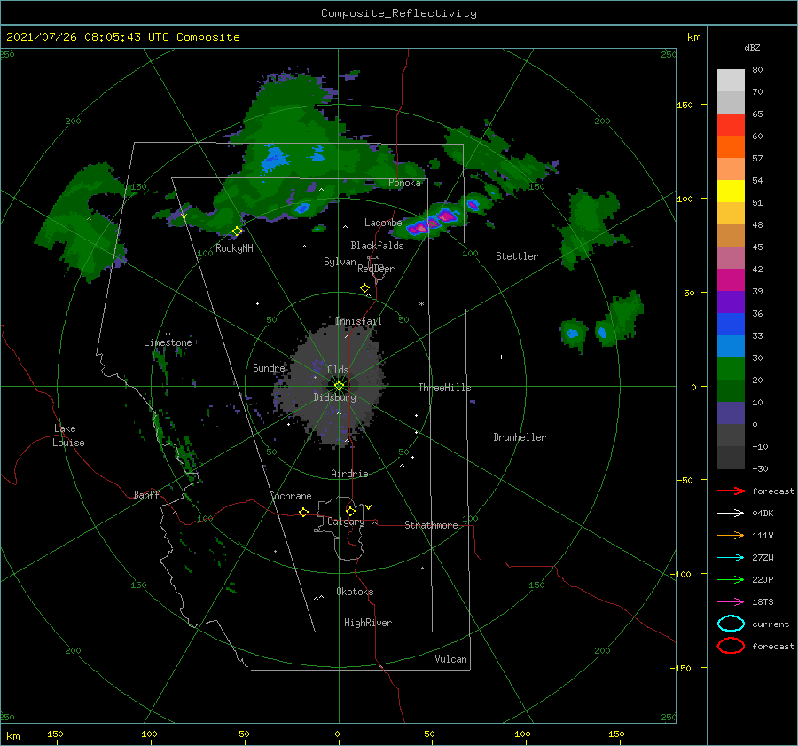798x746 pixels.
Task: Click the Vulcan label
Action: click(x=450, y=659)
